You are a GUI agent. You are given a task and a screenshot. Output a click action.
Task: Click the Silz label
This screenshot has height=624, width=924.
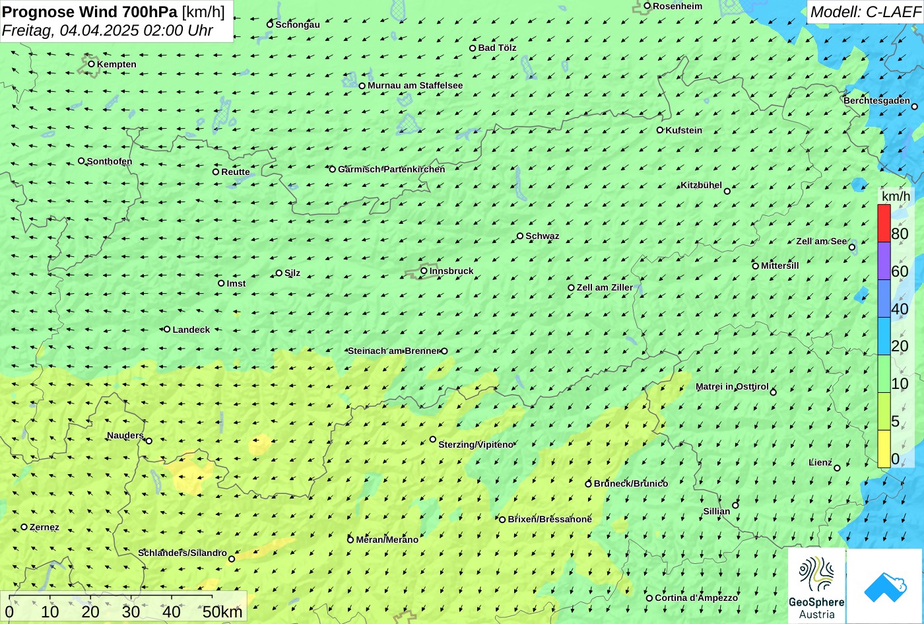[292, 273]
